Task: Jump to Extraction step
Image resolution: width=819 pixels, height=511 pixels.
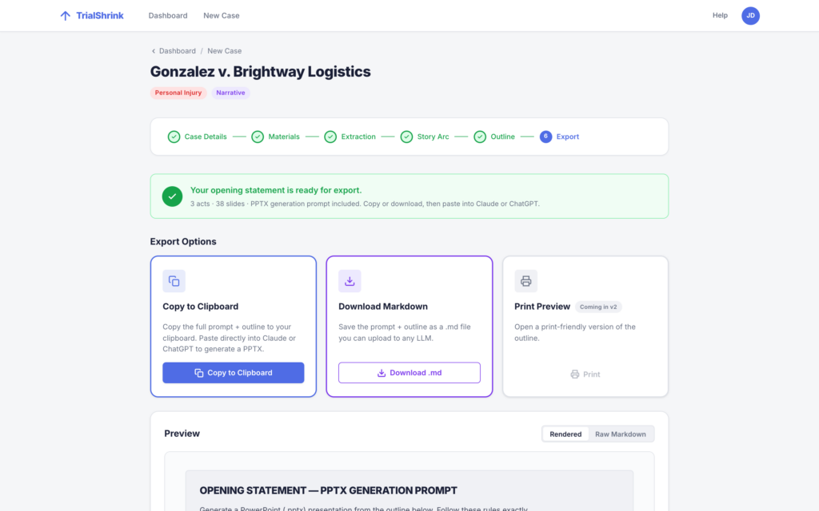Action: click(x=358, y=137)
